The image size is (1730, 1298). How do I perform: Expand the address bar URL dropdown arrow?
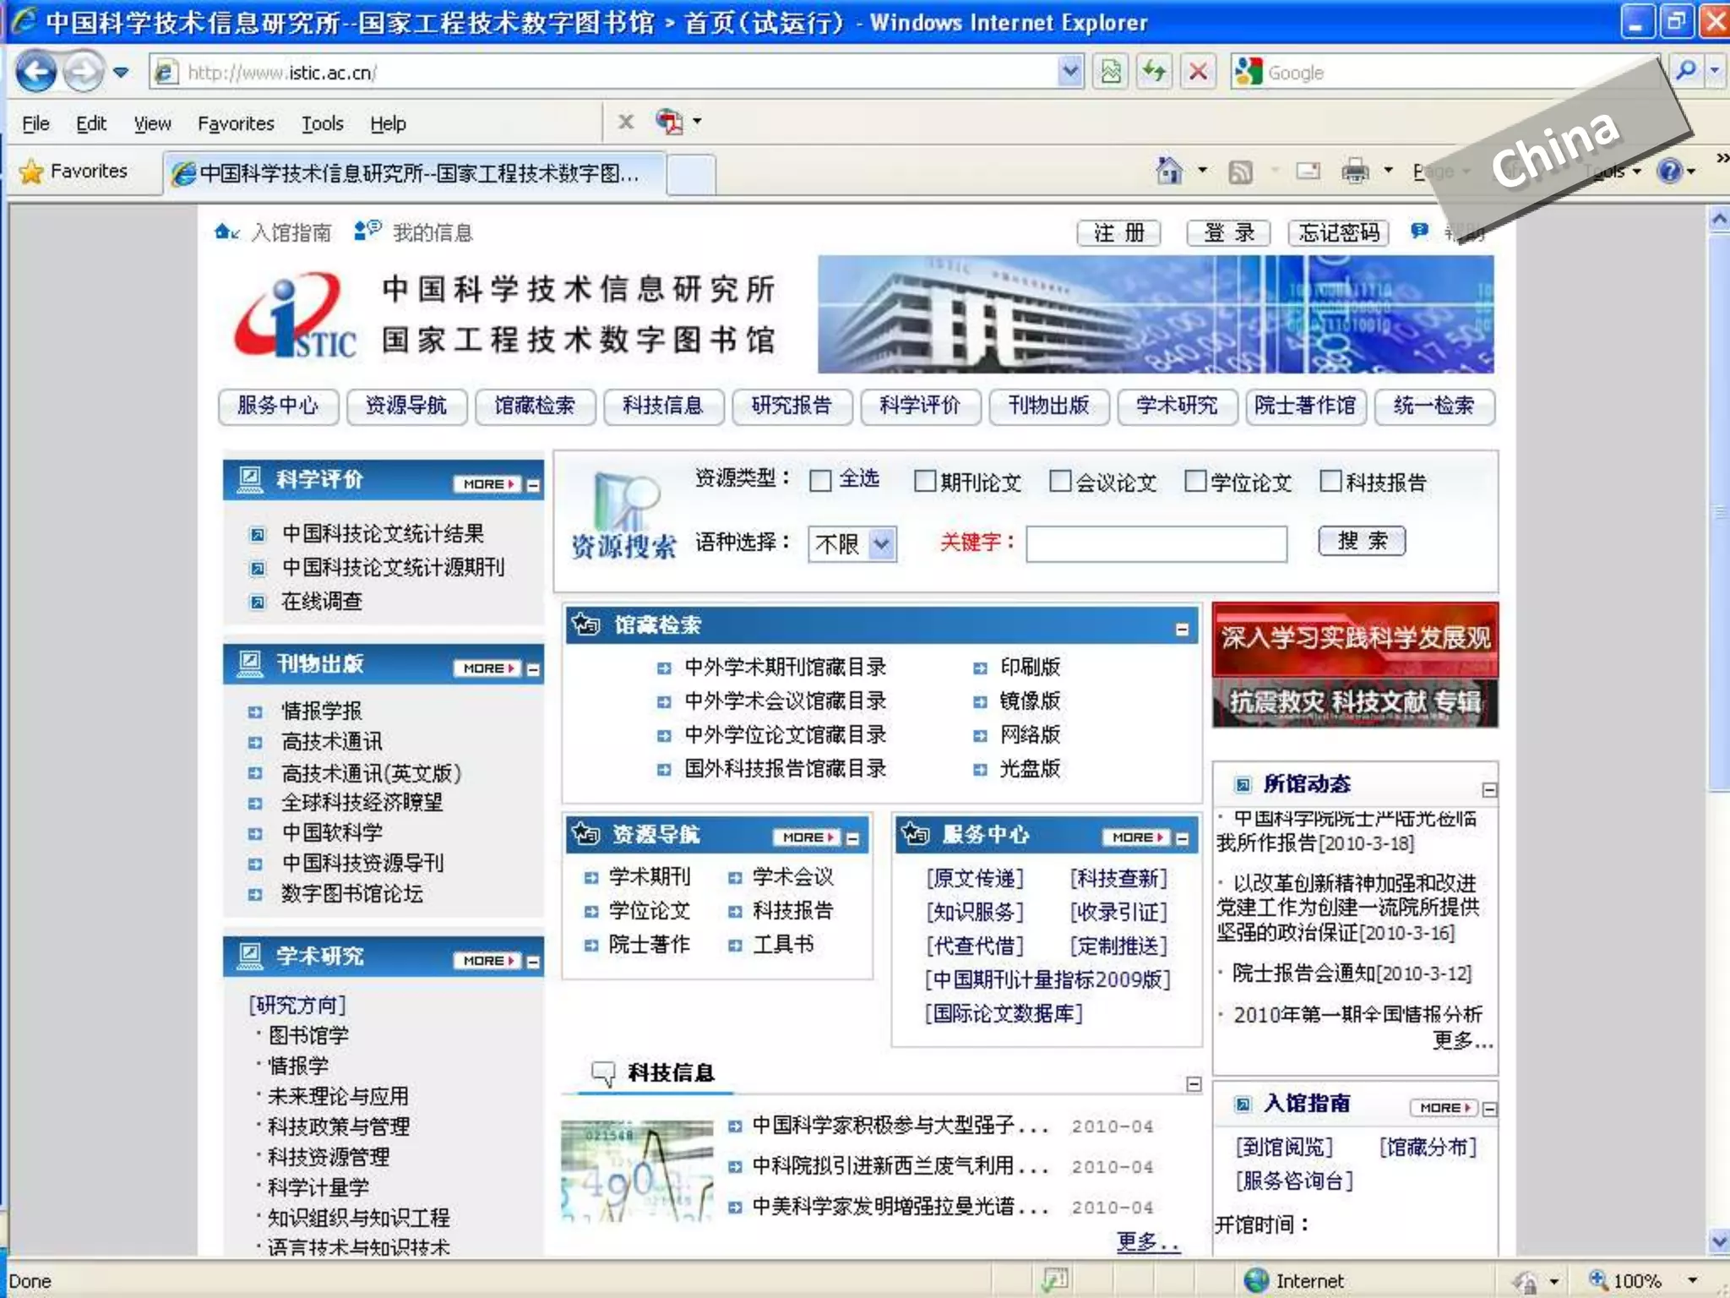[x=1069, y=73]
